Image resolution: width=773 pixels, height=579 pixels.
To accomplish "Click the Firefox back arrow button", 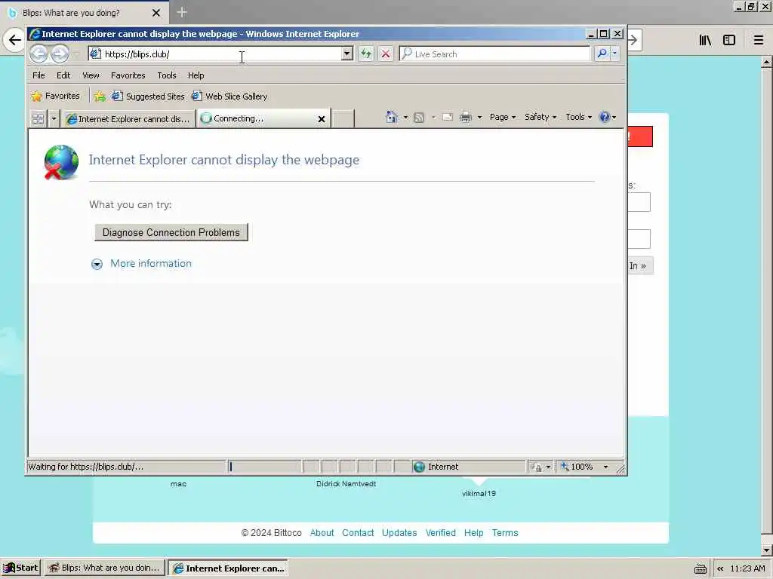I will (14, 40).
